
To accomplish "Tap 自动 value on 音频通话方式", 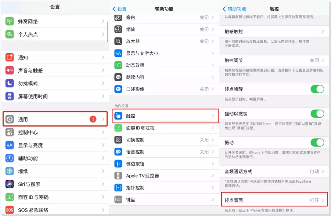I will (314, 171).
